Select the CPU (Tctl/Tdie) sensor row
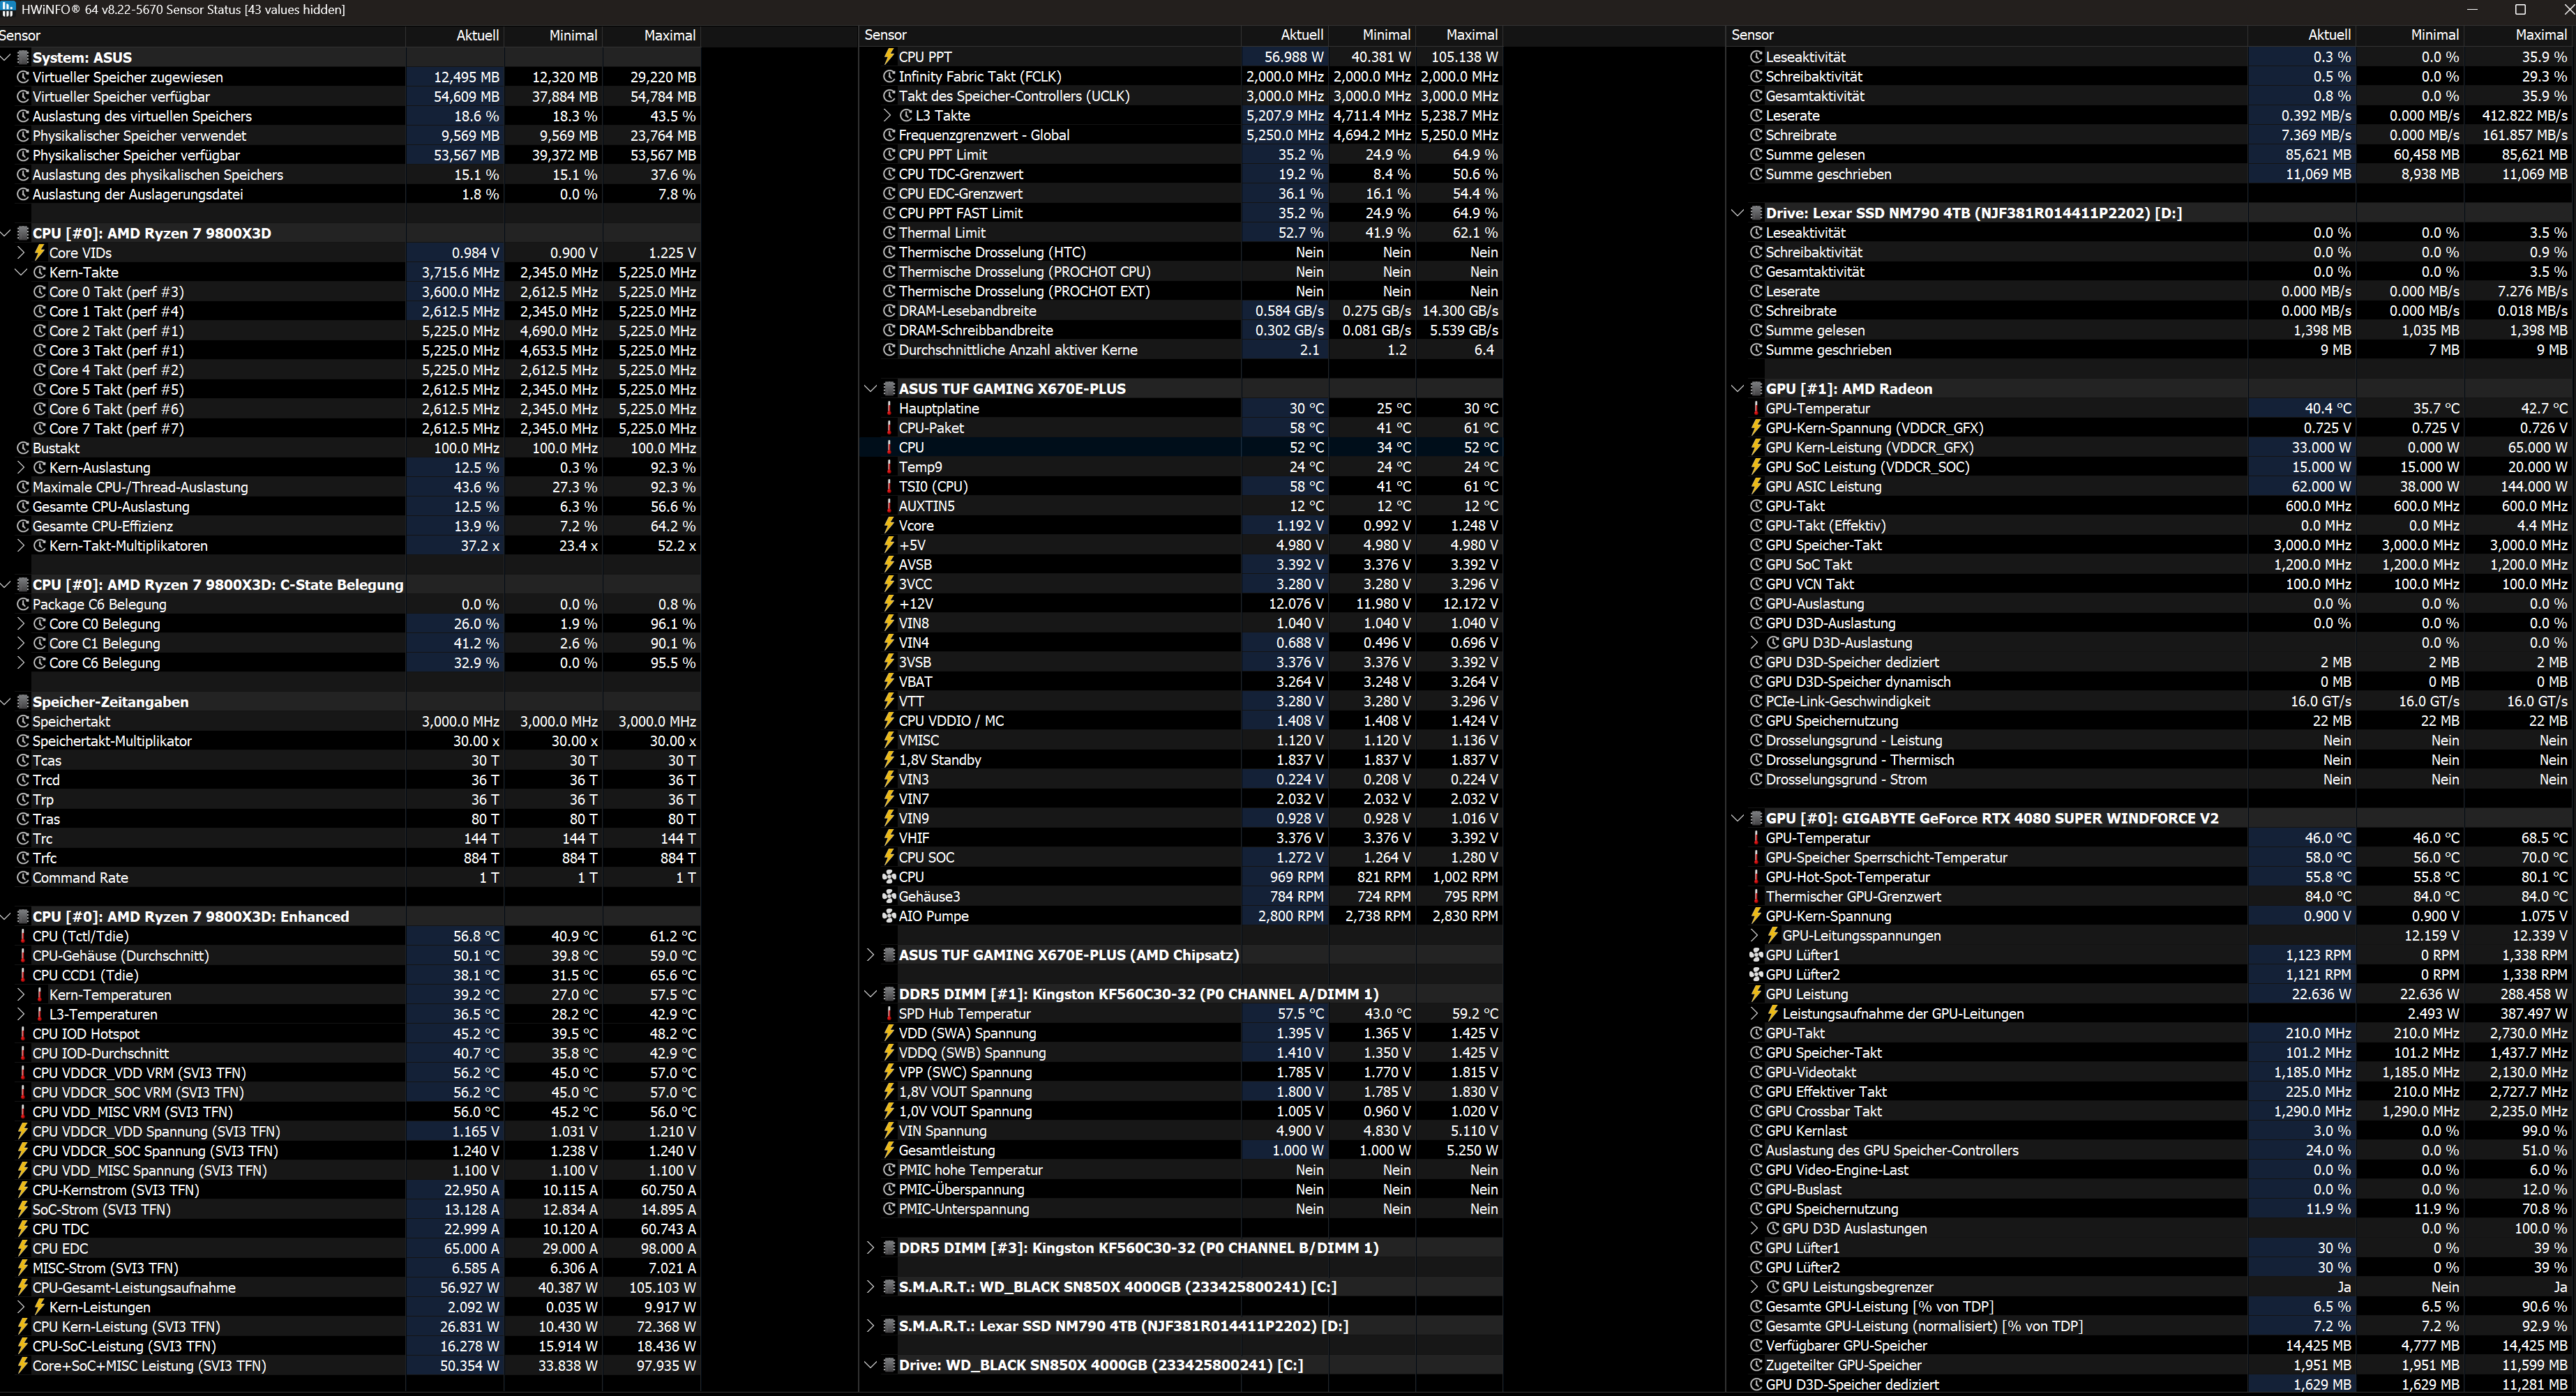The image size is (2576, 1396). point(80,936)
